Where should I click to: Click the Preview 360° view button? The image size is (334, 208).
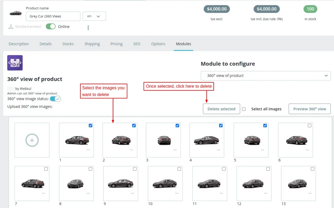click(x=310, y=109)
